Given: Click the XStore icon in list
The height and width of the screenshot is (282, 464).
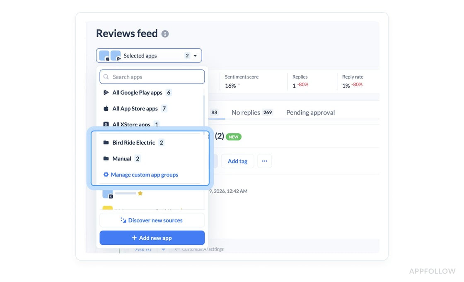Looking at the screenshot, I should (106, 124).
